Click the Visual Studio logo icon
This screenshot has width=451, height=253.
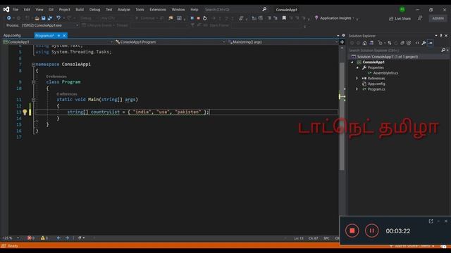tap(6, 9)
